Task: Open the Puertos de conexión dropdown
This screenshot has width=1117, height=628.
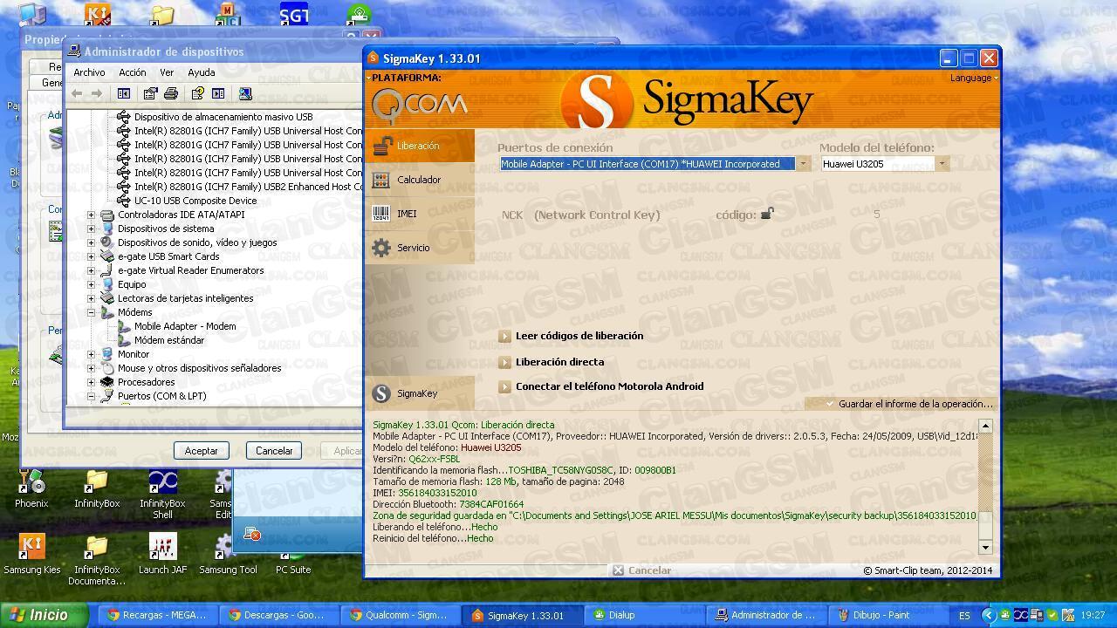Action: [x=803, y=164]
